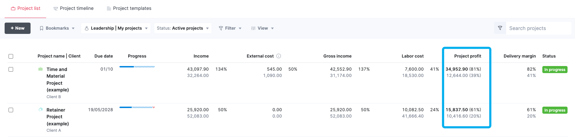The image size is (575, 137).
Task: Click the Retainer Project icon
Action: pos(40,110)
